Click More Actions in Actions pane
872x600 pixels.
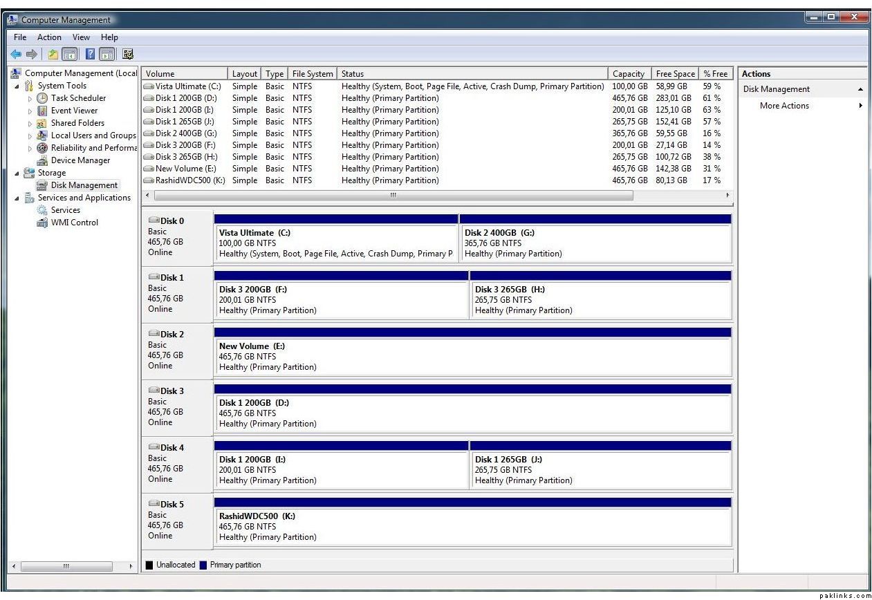tap(784, 106)
